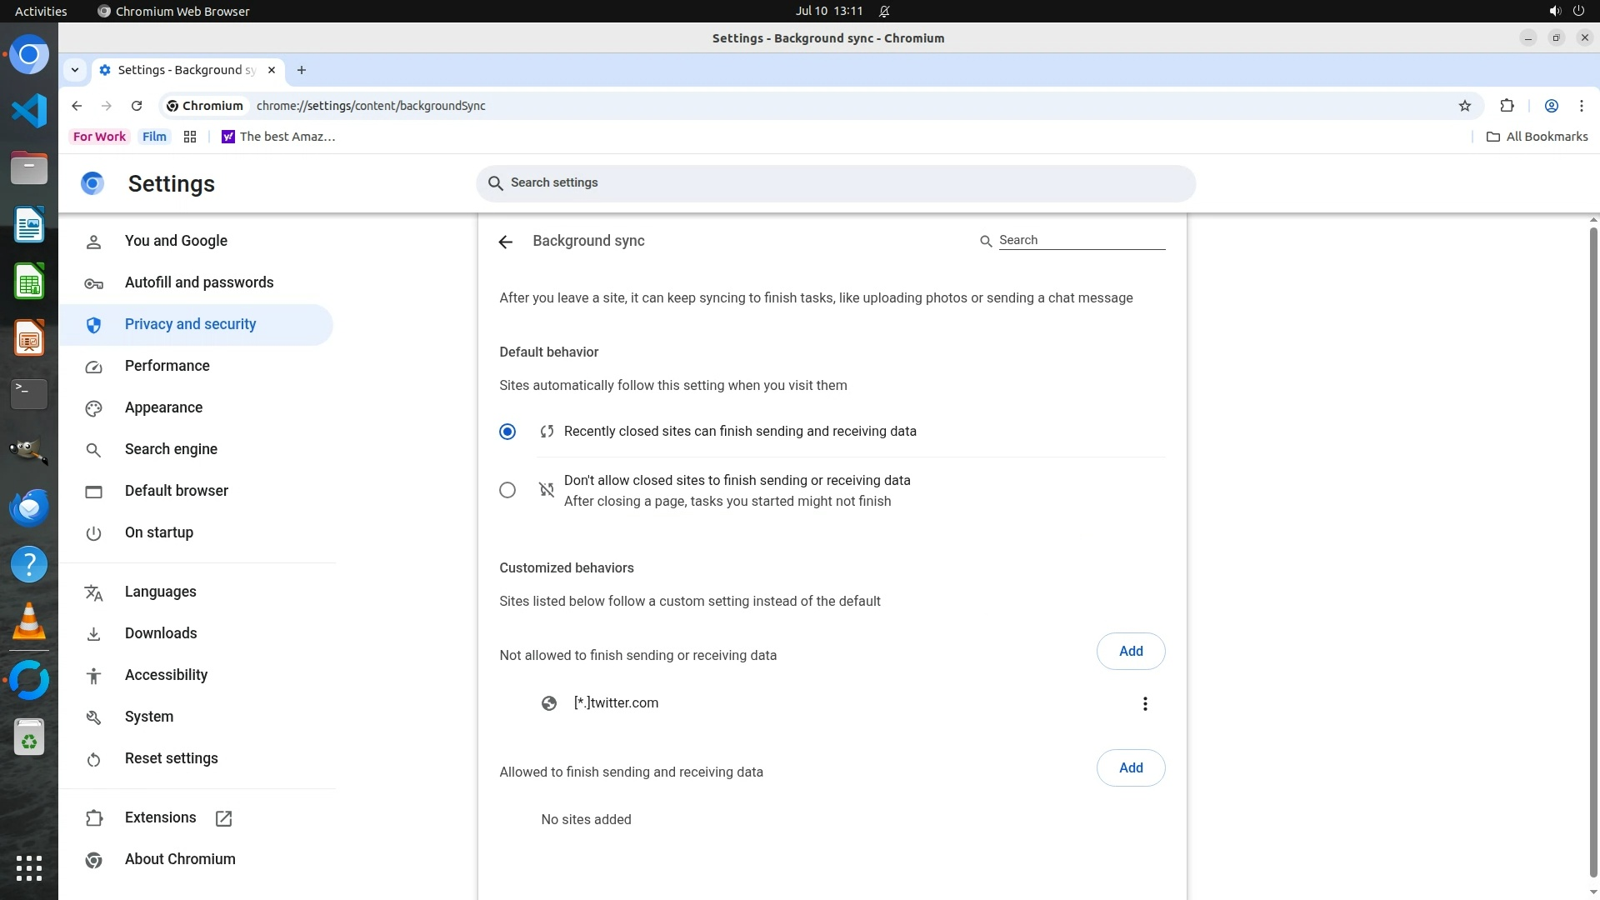1600x900 pixels.
Task: Switch to the Appearance settings section
Action: tap(163, 407)
